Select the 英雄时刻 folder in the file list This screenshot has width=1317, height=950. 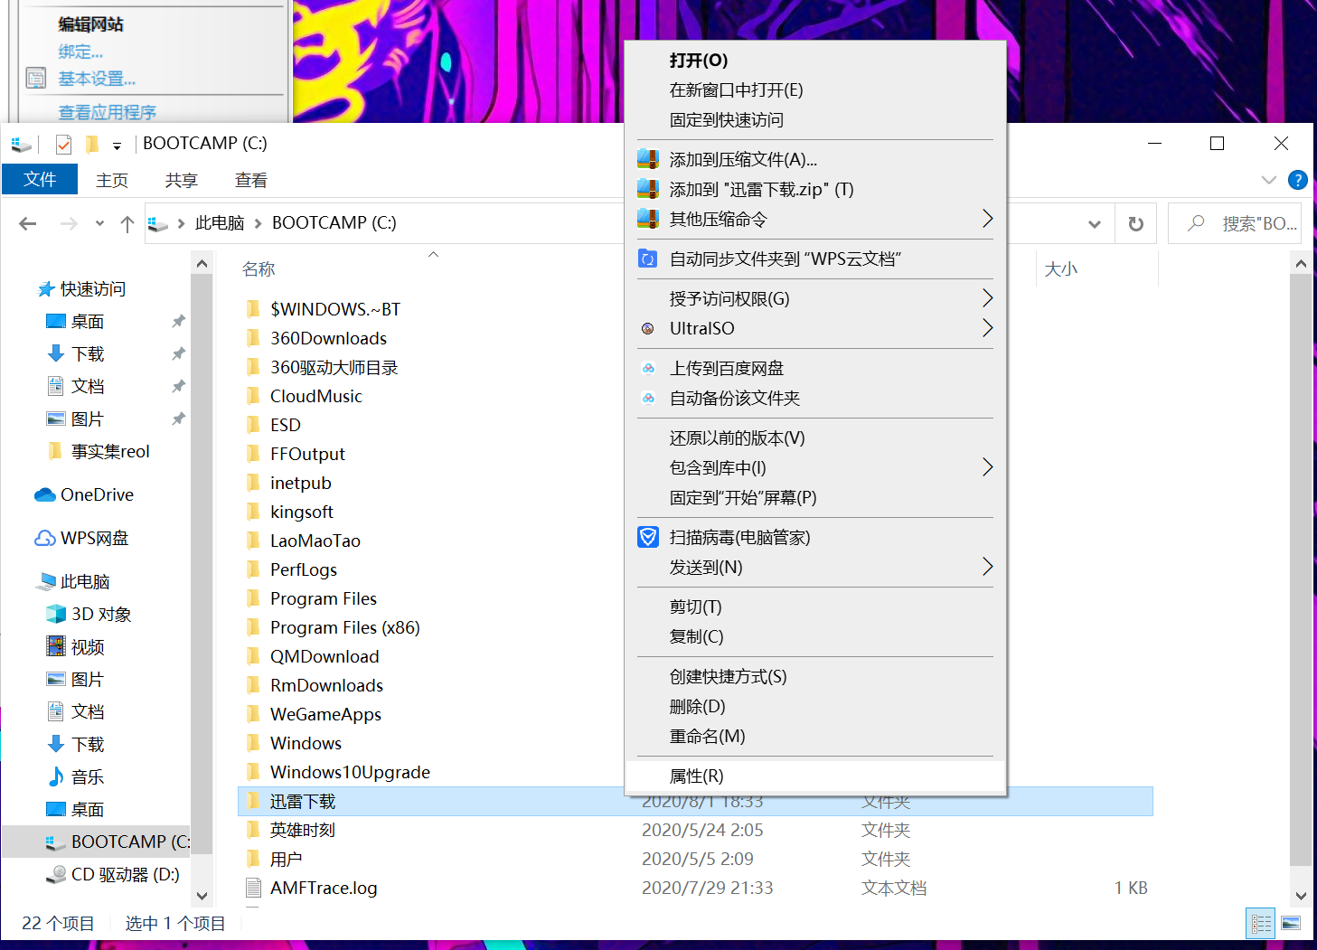click(x=303, y=830)
